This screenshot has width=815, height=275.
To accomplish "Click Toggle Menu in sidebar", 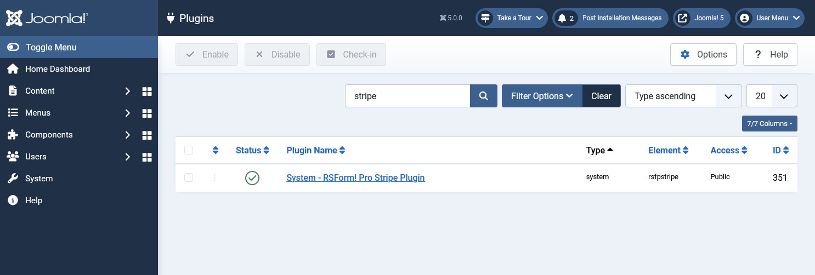I will point(79,47).
